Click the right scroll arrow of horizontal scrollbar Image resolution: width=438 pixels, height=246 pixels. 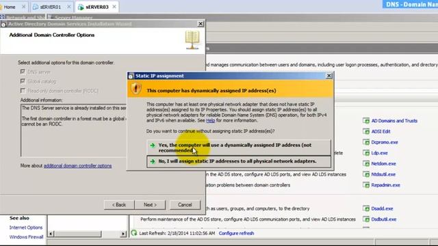123,234
